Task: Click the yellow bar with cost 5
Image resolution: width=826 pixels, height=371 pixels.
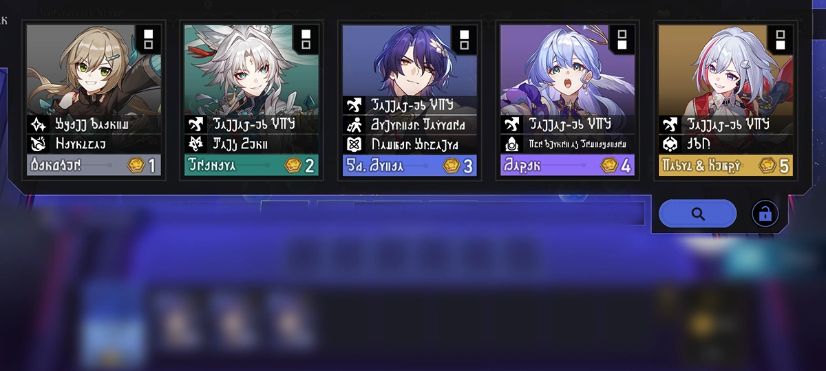Action: point(726,166)
